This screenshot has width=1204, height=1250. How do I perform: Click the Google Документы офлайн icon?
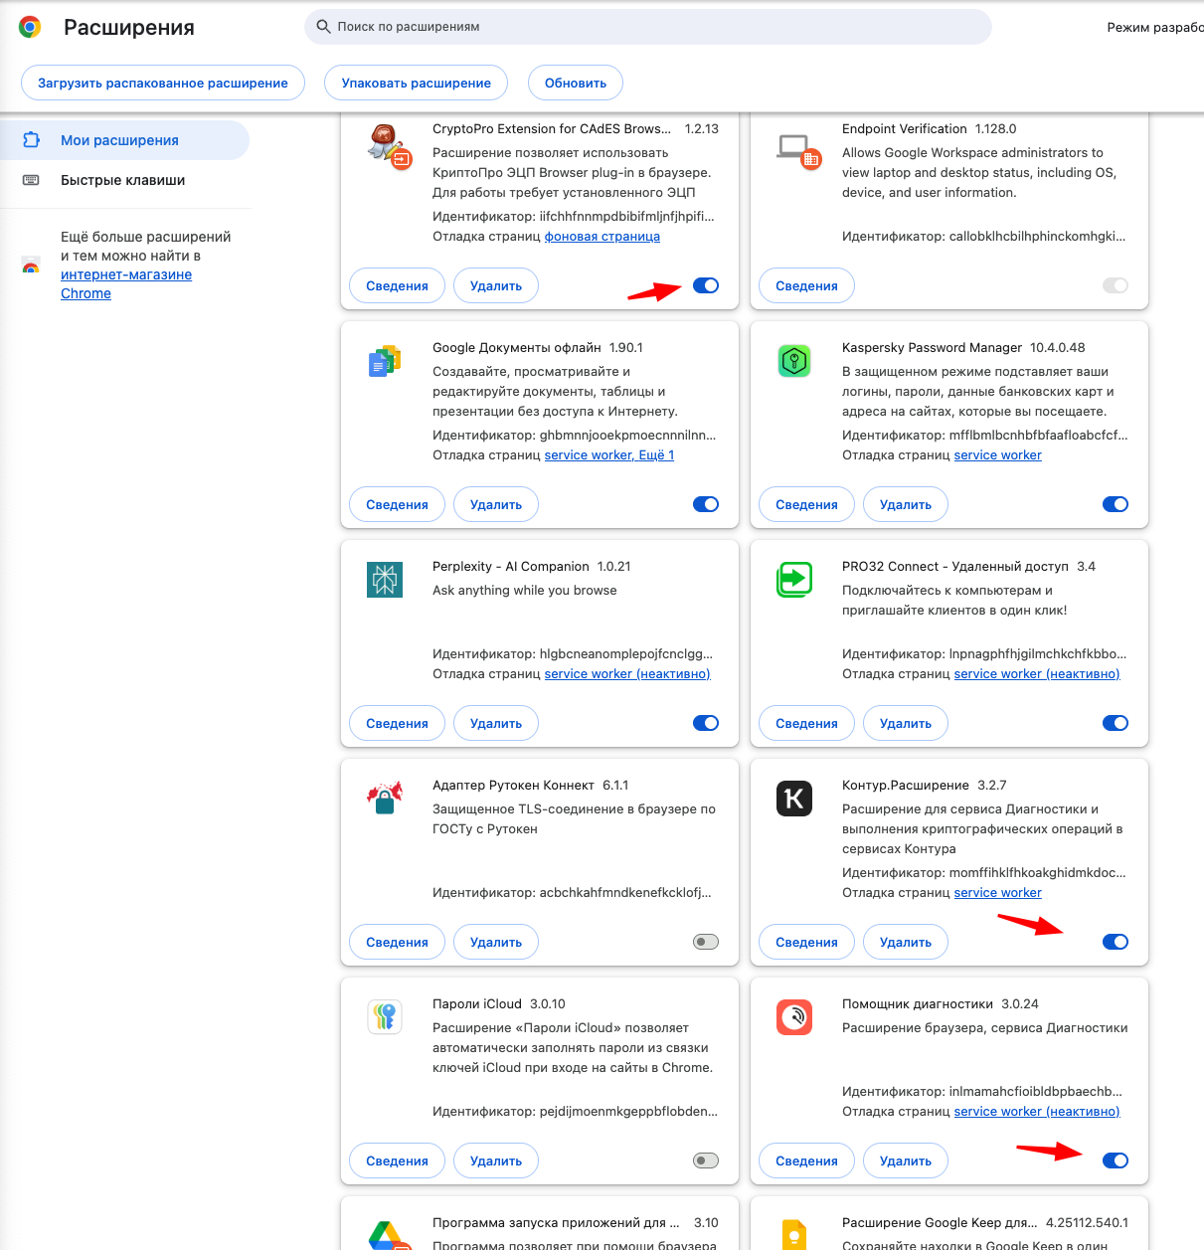[x=385, y=361]
